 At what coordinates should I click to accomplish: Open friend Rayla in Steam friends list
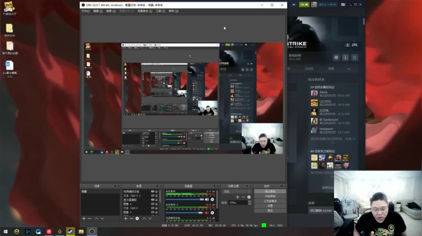click(x=330, y=93)
